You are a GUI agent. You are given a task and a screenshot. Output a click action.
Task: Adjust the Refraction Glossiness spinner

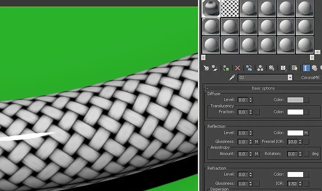250,184
